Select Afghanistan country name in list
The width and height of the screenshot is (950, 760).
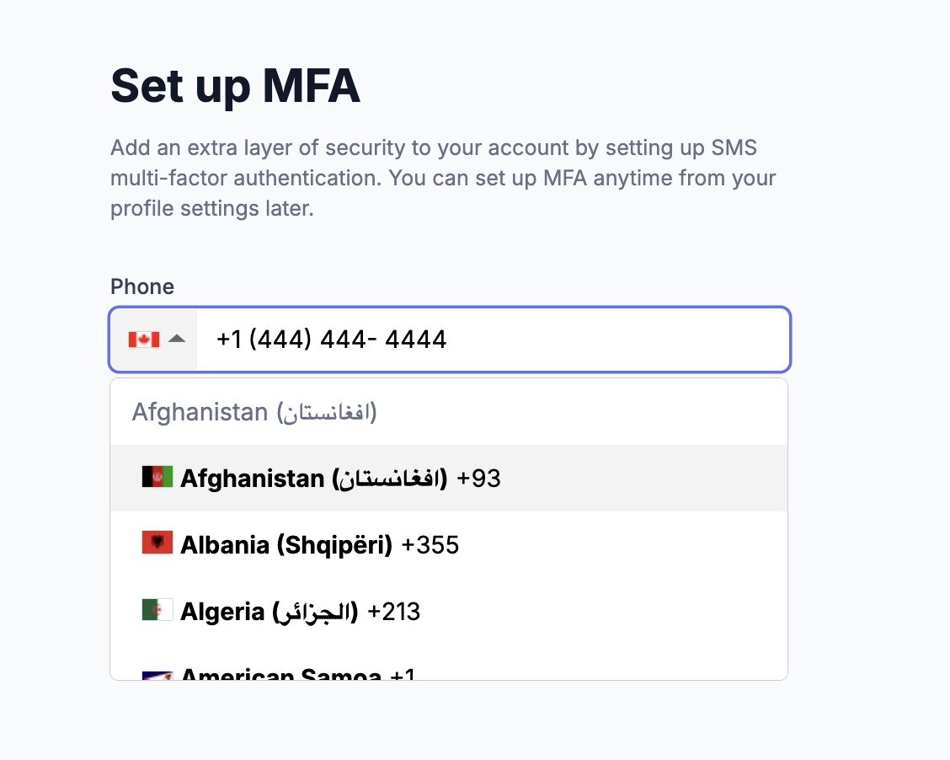pyautogui.click(x=313, y=479)
